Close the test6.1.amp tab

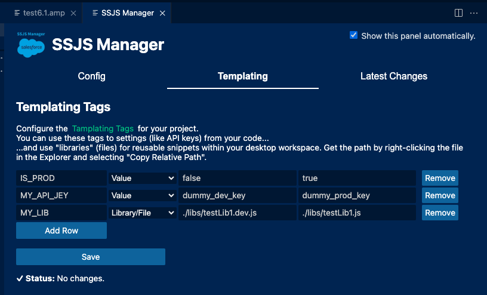pos(73,13)
